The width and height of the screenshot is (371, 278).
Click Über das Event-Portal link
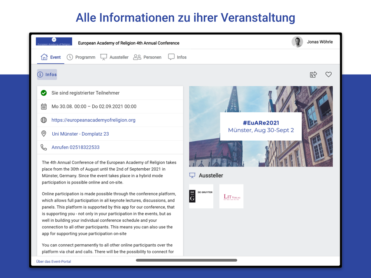[53, 261]
